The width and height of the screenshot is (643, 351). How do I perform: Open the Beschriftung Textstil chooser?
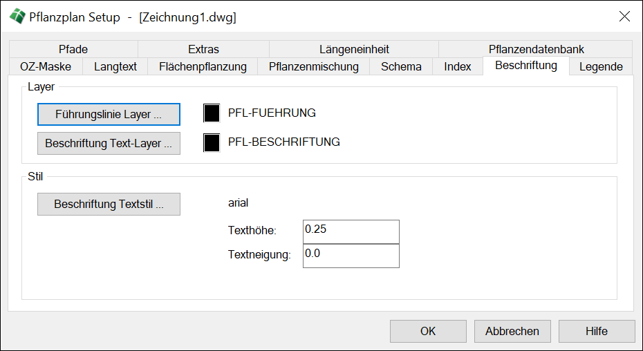(109, 205)
